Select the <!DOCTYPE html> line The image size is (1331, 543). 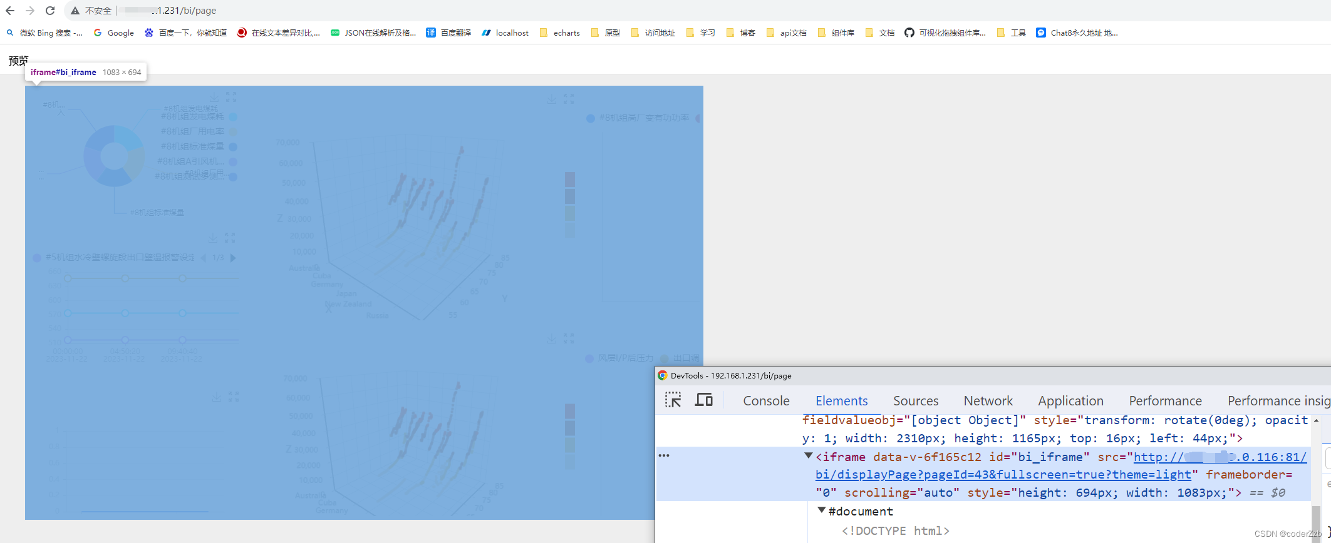[896, 530]
